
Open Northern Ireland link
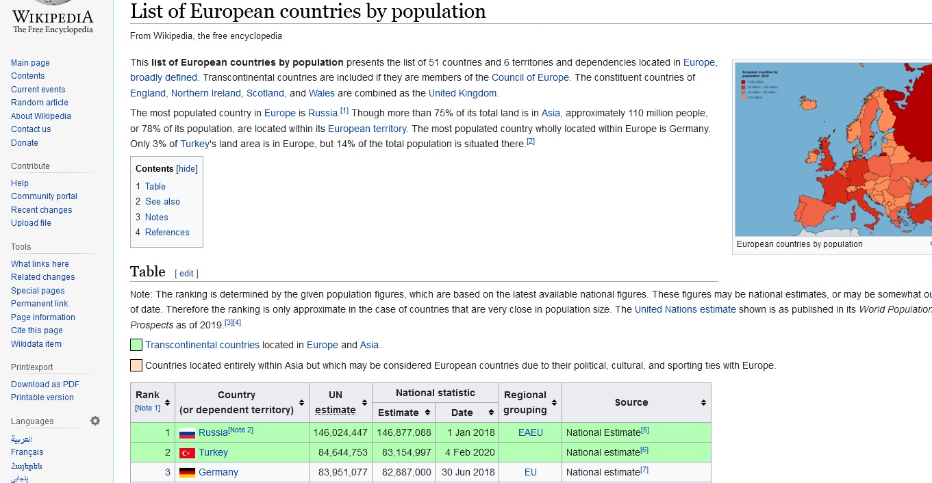click(x=206, y=93)
